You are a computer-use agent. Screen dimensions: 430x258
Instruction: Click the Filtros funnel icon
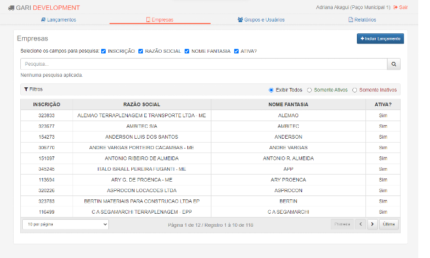tap(26, 89)
